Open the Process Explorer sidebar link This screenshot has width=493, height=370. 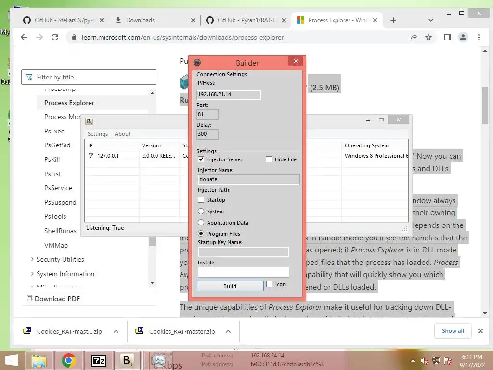[69, 103]
